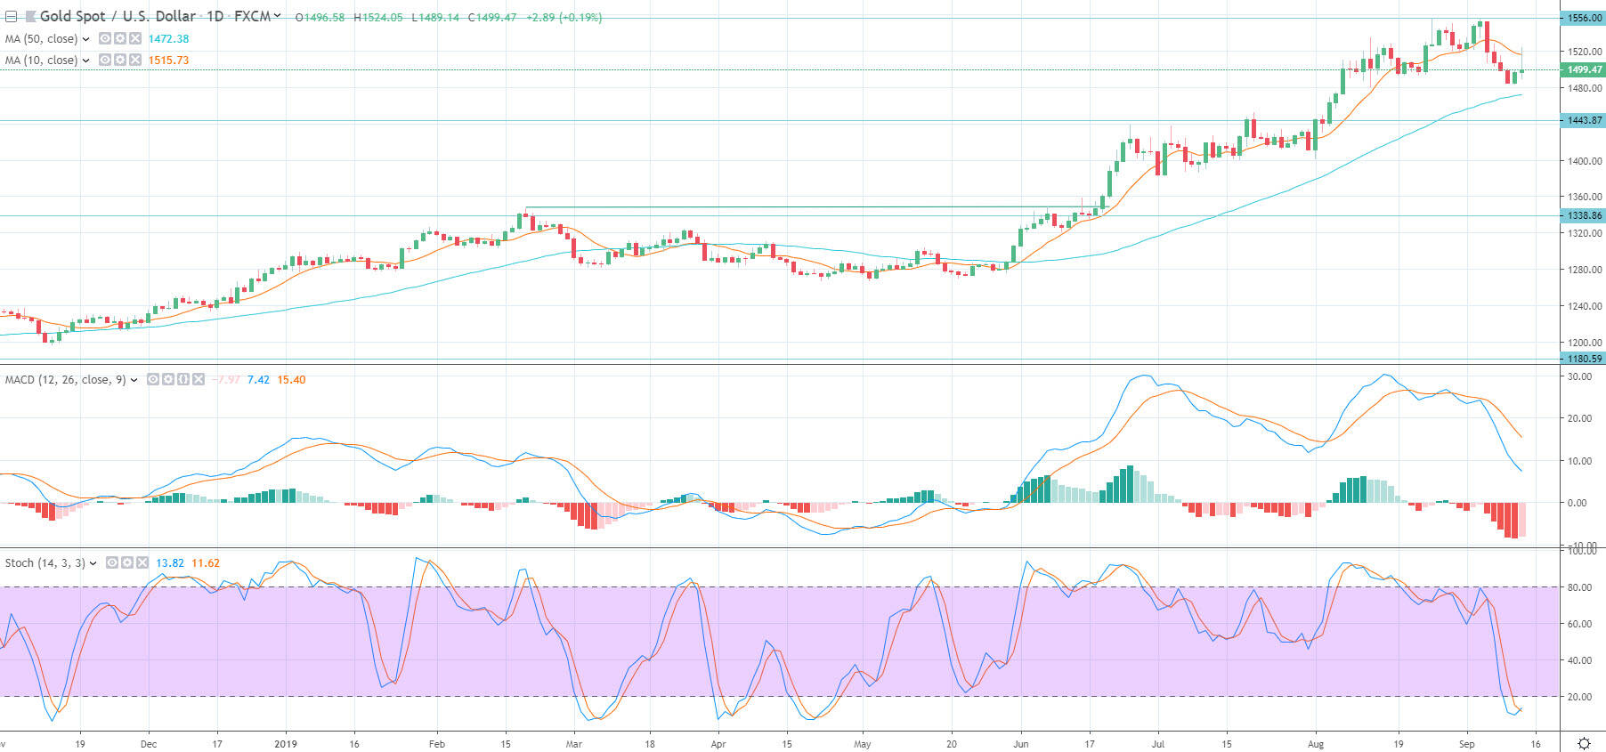
Task: Open MA 10 indicator settings gear
Action: pyautogui.click(x=119, y=60)
